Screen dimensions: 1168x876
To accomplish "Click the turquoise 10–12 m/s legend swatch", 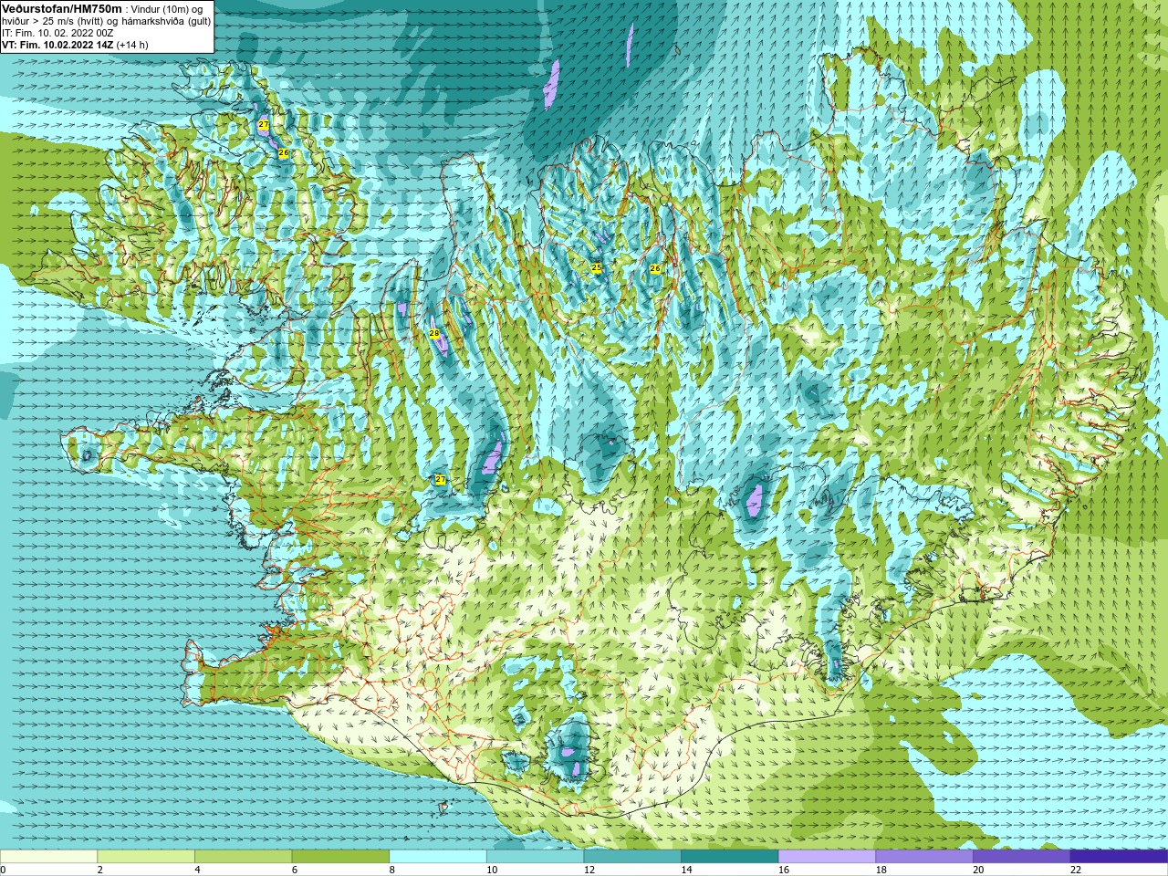I will [535, 857].
